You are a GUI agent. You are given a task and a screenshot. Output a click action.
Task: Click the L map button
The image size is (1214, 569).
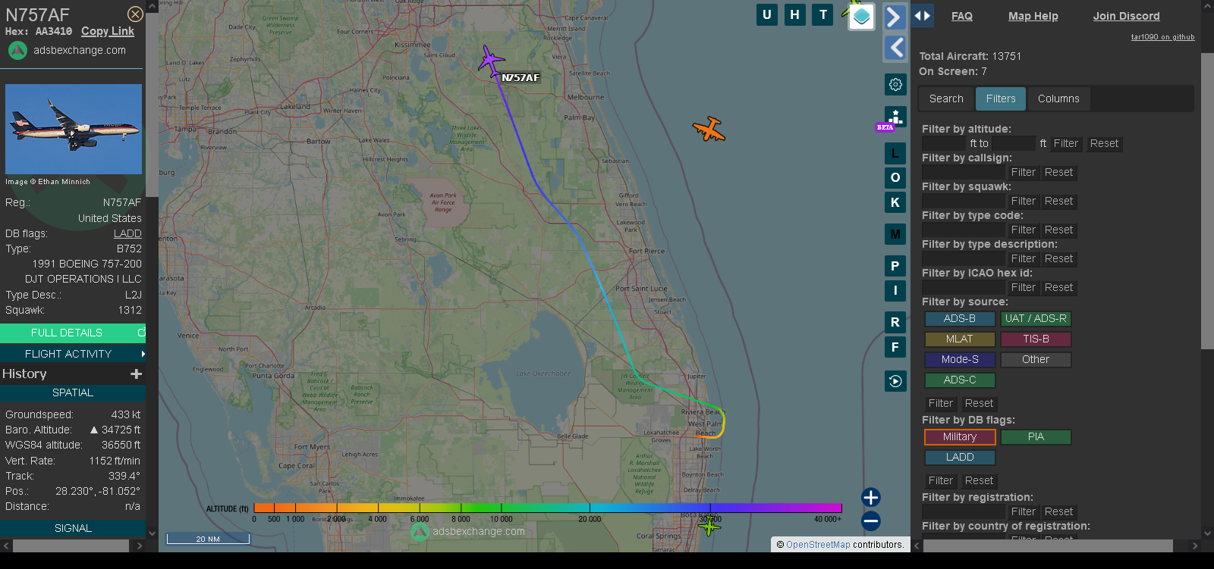coord(895,154)
